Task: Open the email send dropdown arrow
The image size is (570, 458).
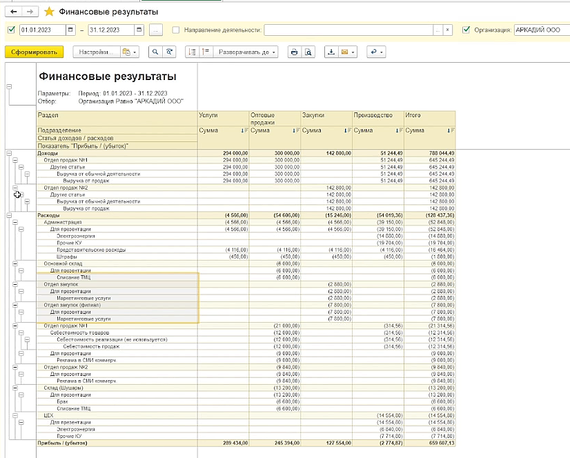Action: click(353, 52)
